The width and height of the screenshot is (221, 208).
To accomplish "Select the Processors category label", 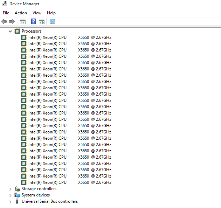I will pyautogui.click(x=32, y=31).
